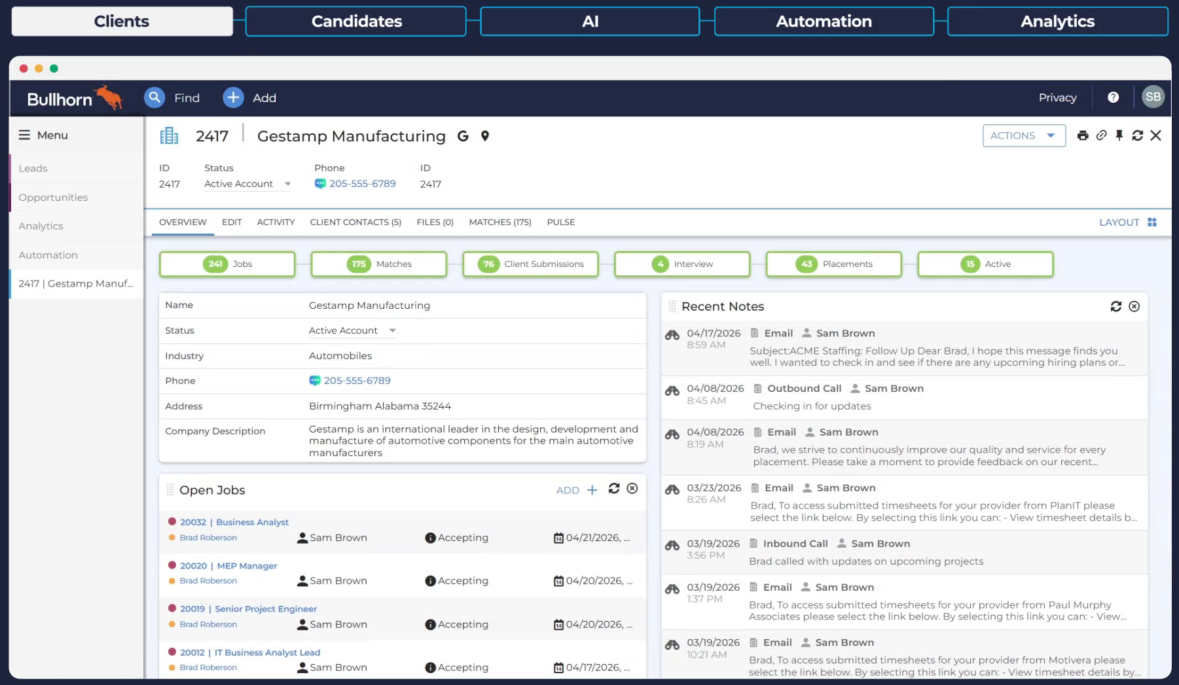Open the FILES (0) tab
This screenshot has height=685, width=1179.
435,222
